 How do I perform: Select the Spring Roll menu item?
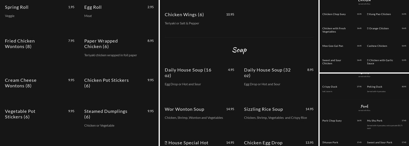pos(17,7)
